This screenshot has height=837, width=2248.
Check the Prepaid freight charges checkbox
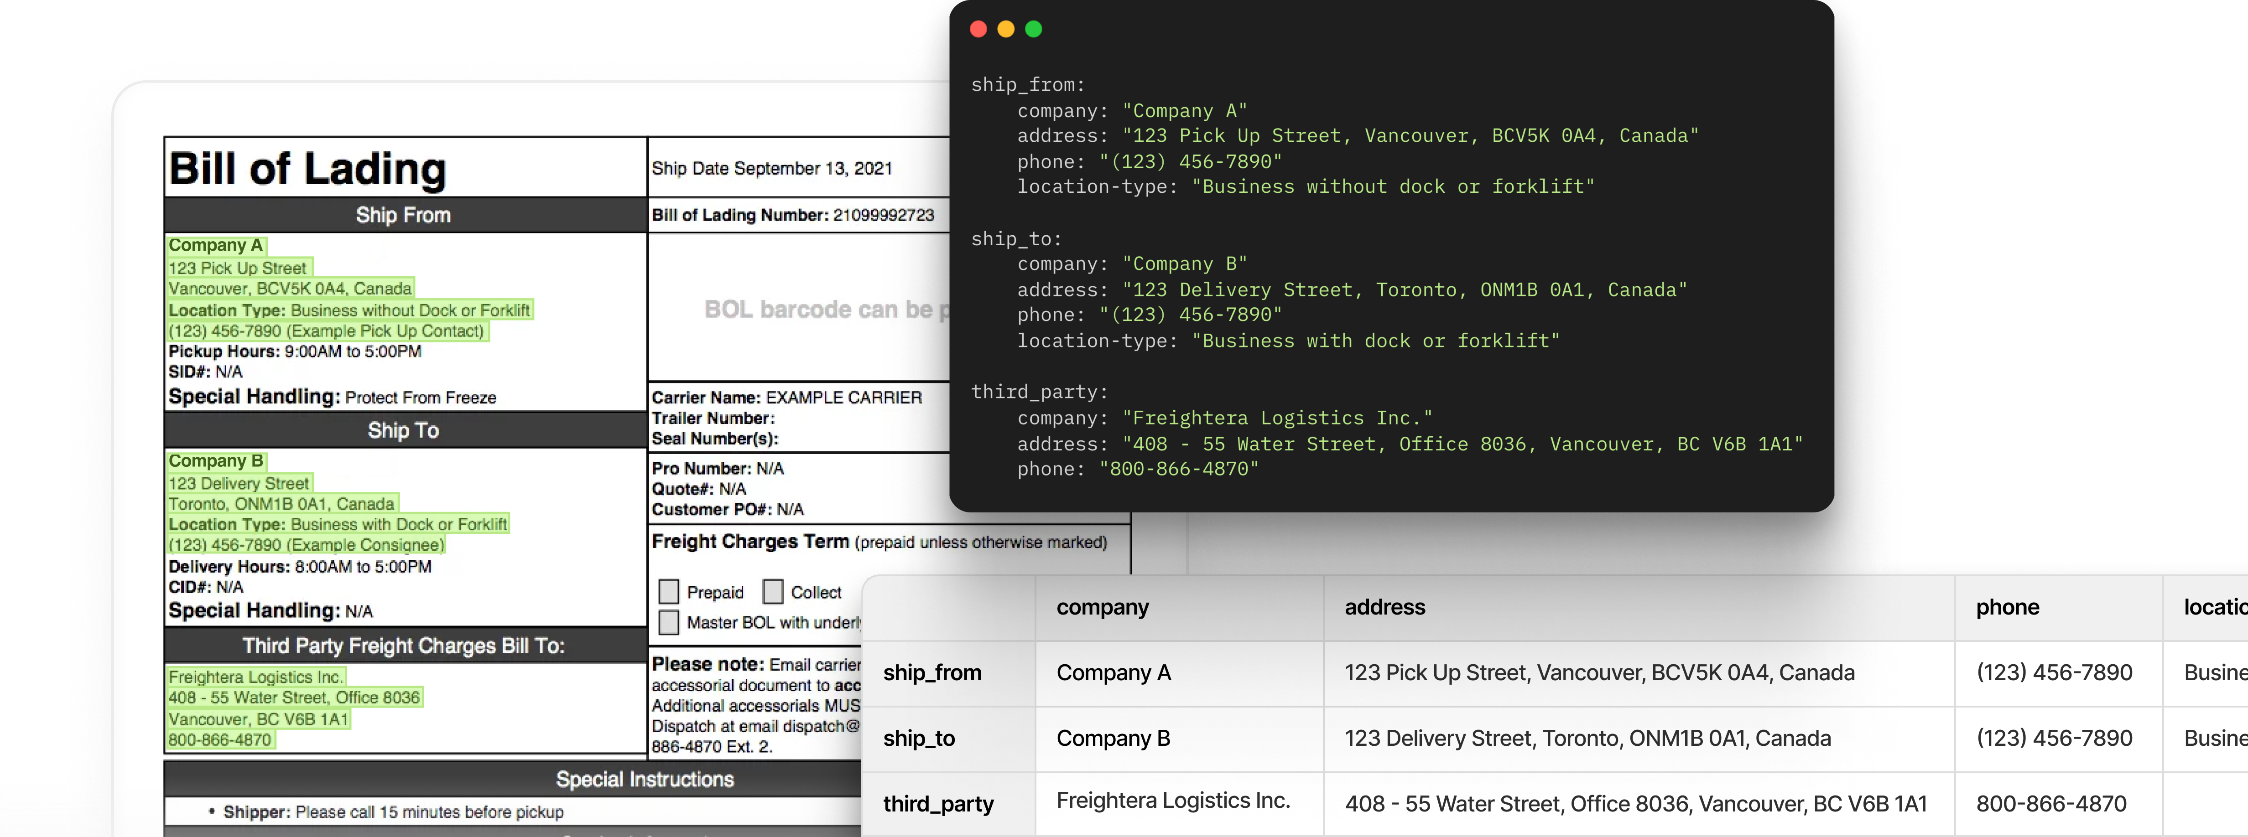pos(668,592)
